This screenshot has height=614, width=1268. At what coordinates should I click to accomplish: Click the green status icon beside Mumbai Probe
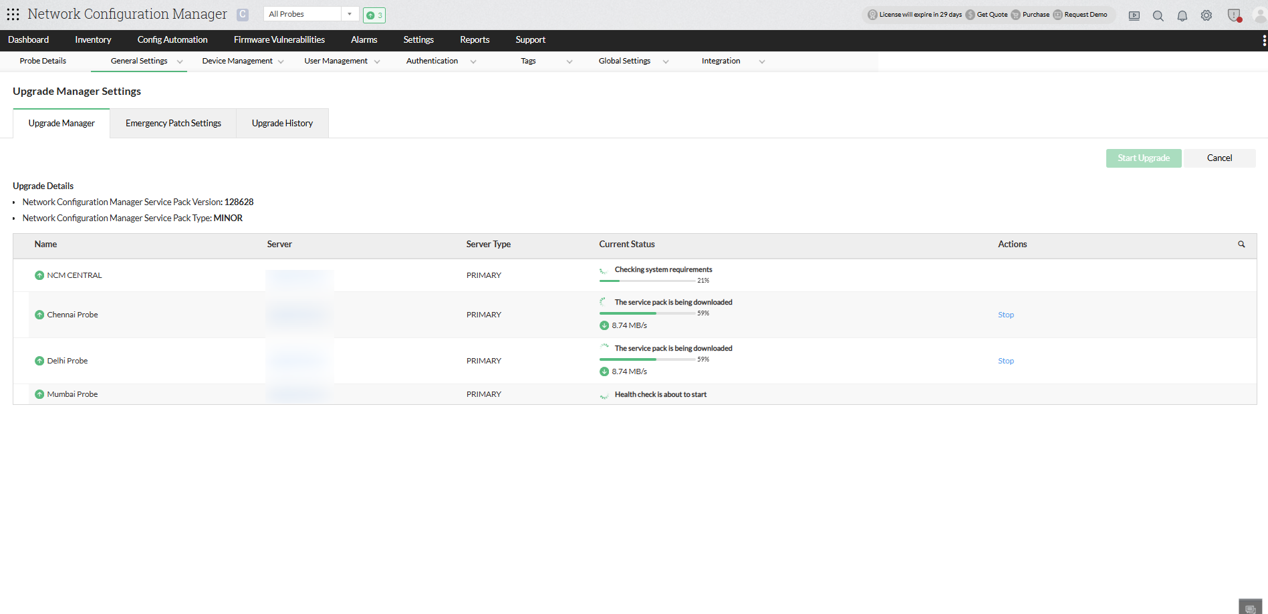point(39,394)
